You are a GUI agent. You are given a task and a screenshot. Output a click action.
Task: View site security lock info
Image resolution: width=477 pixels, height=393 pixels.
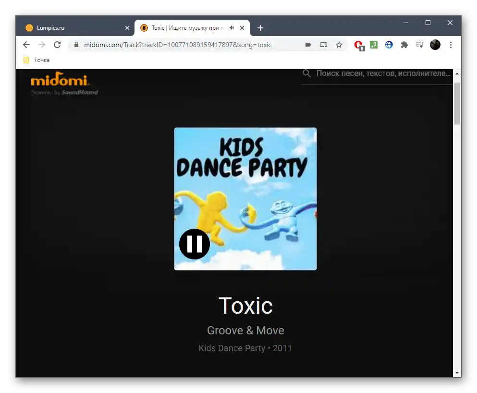click(76, 45)
